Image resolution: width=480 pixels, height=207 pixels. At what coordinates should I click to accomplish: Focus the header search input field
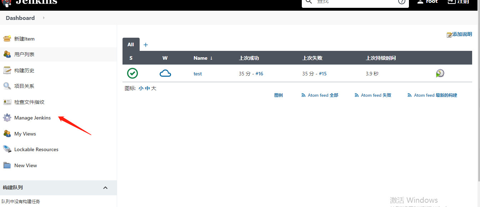[x=355, y=2]
